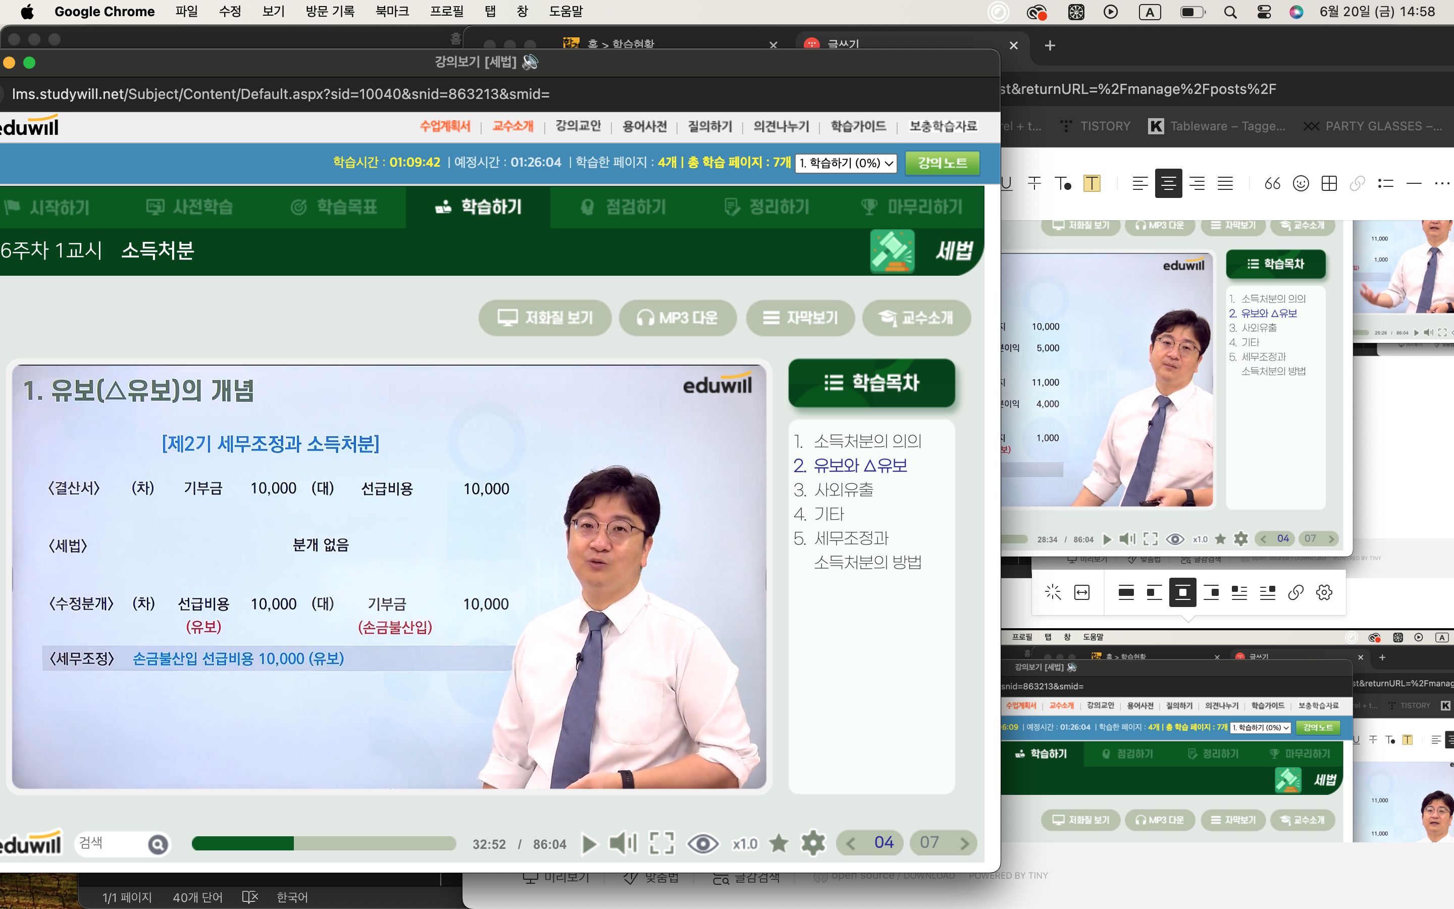Bookmark lecture with the star icon
The image size is (1454, 909).
(x=778, y=843)
